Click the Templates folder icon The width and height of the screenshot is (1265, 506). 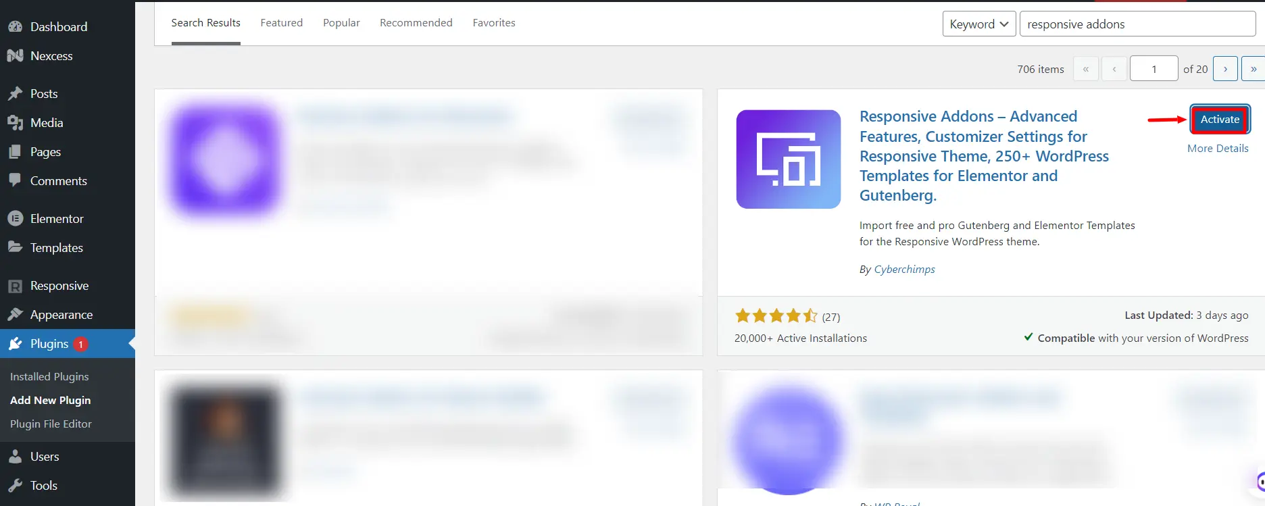[15, 247]
